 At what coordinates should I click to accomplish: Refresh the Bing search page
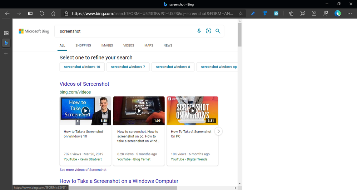tap(42, 14)
